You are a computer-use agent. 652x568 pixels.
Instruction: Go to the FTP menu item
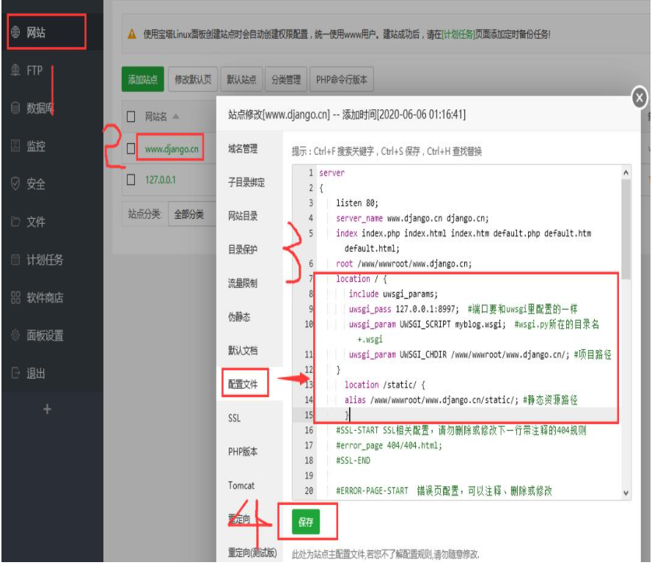[34, 70]
